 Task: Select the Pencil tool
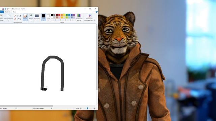(x=15, y=16)
